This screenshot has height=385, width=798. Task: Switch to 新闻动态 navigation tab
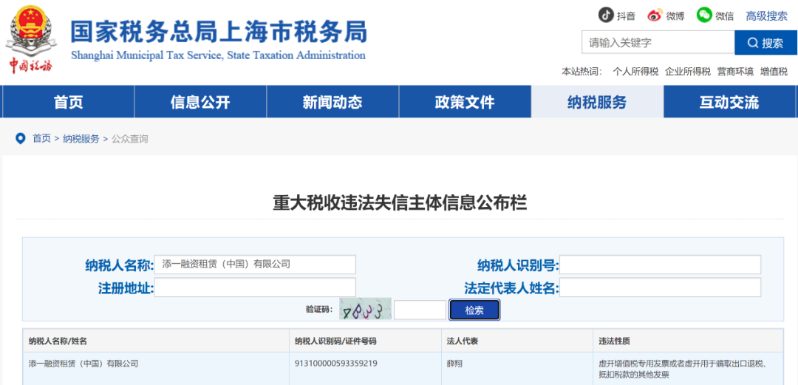332,102
